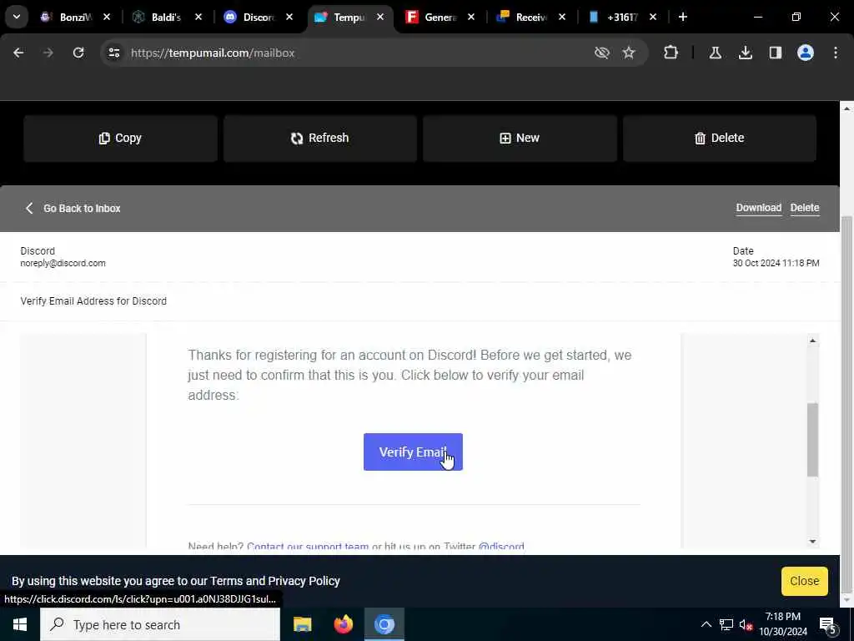Delete the temporary mailbox via toolbar
This screenshot has height=641, width=854.
(x=720, y=139)
